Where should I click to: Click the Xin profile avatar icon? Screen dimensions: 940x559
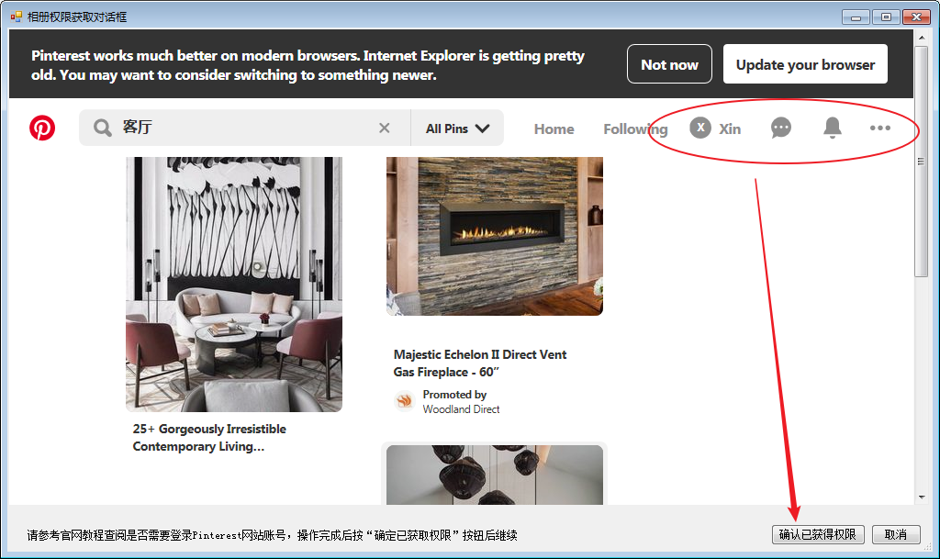point(700,128)
